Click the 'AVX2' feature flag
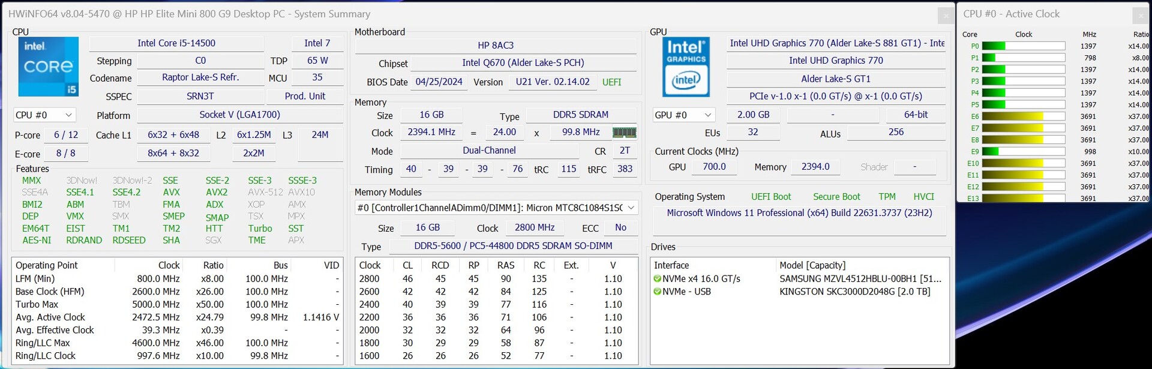Viewport: 1152px width, 369px height. tap(217, 193)
